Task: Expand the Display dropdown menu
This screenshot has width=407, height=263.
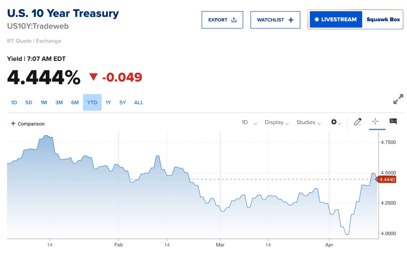Action: click(x=277, y=123)
